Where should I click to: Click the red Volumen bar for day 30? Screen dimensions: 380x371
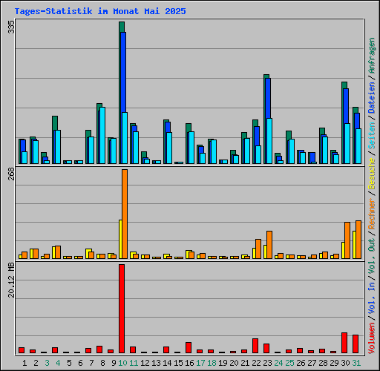[344, 343]
